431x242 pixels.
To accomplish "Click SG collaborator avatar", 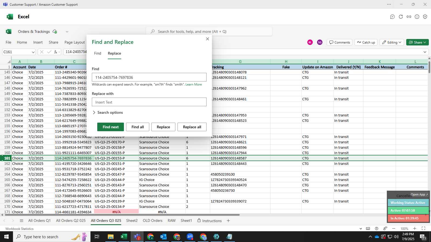I will [x=320, y=42].
